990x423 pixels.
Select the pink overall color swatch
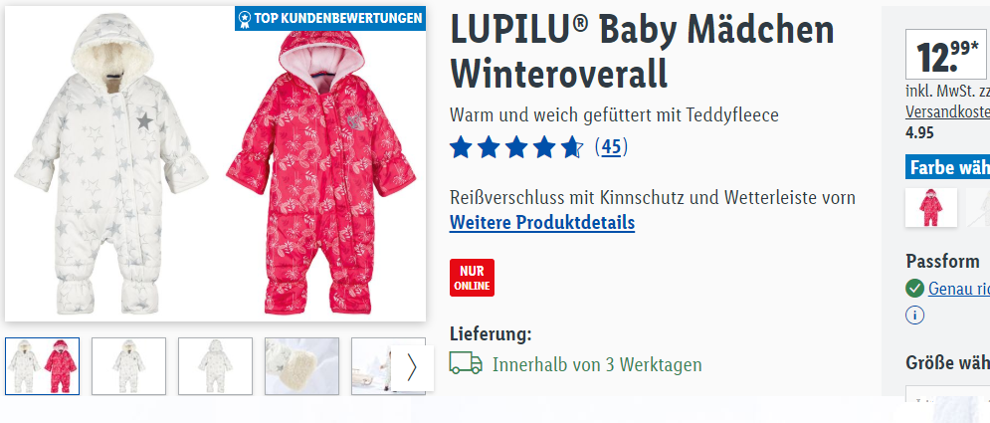930,207
